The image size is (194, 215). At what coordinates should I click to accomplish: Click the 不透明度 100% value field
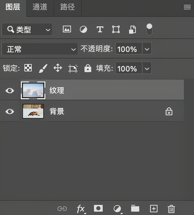pos(128,49)
